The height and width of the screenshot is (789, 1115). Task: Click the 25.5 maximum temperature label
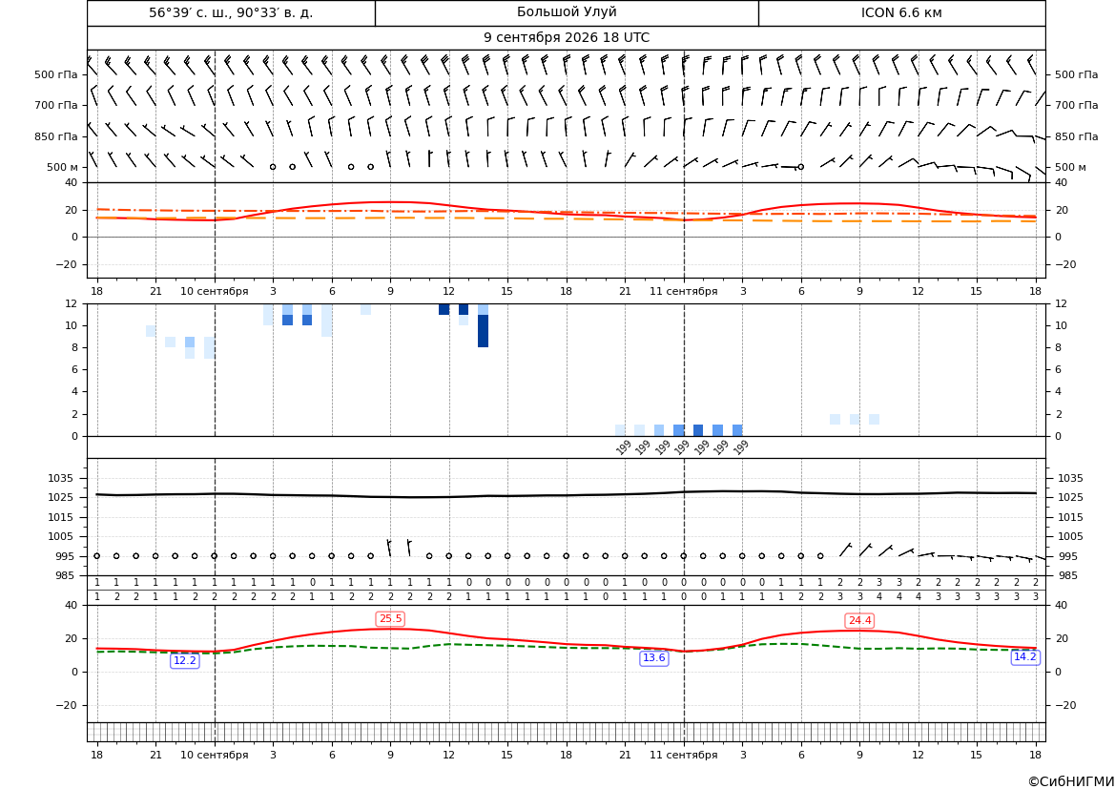390,619
